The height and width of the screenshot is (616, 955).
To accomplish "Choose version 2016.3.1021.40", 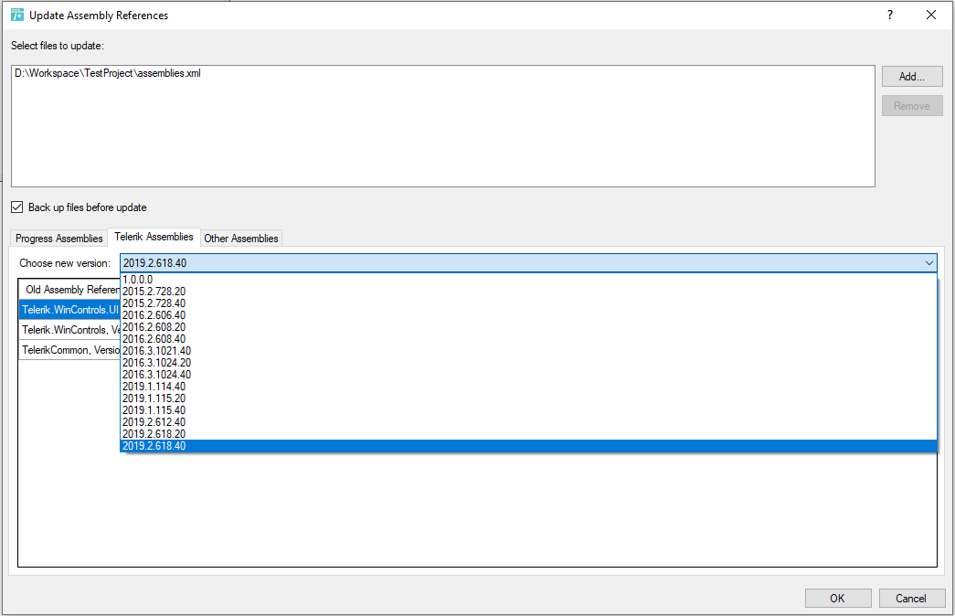I will [528, 351].
